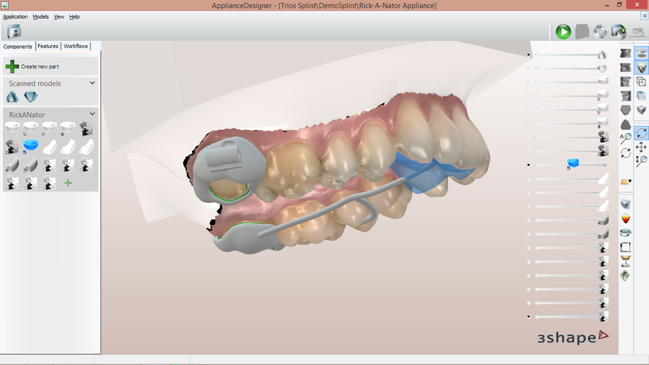The height and width of the screenshot is (365, 649).
Task: Click the small green plus in RickANator grid
Action: [68, 183]
